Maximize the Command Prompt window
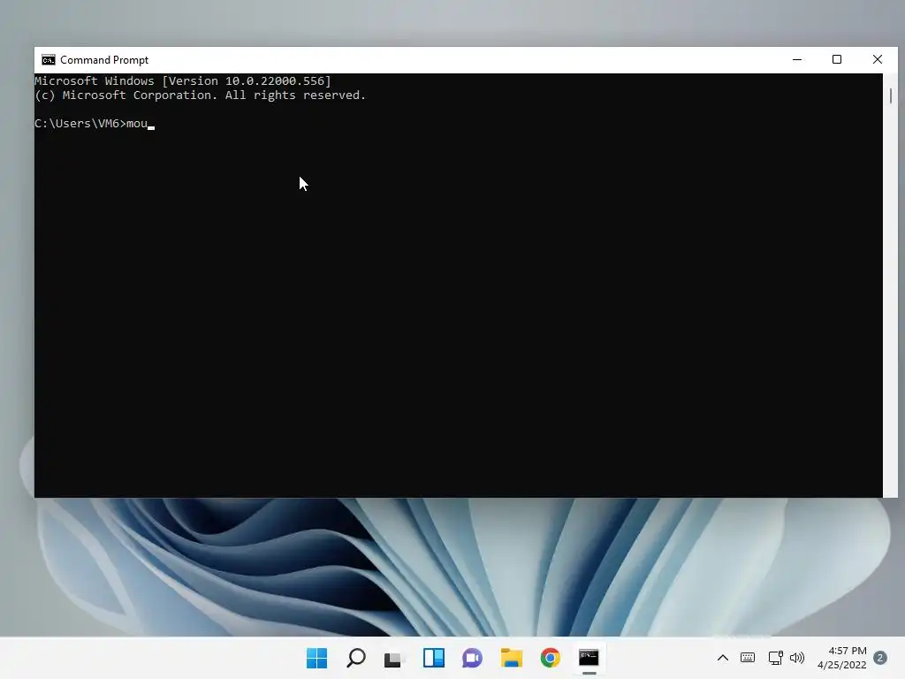Viewport: 905px width, 679px height. click(x=837, y=59)
